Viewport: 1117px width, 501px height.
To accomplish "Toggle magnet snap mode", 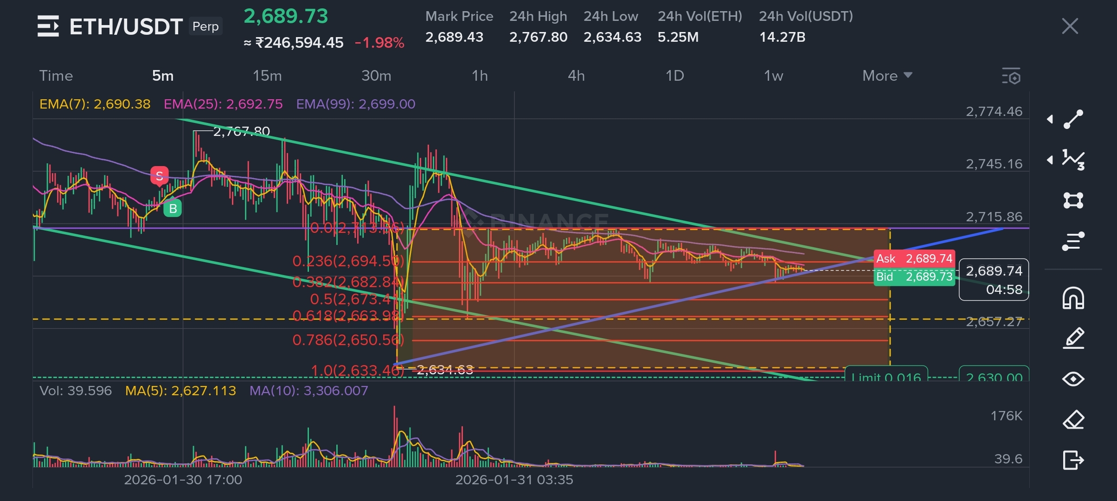I will [x=1073, y=298].
